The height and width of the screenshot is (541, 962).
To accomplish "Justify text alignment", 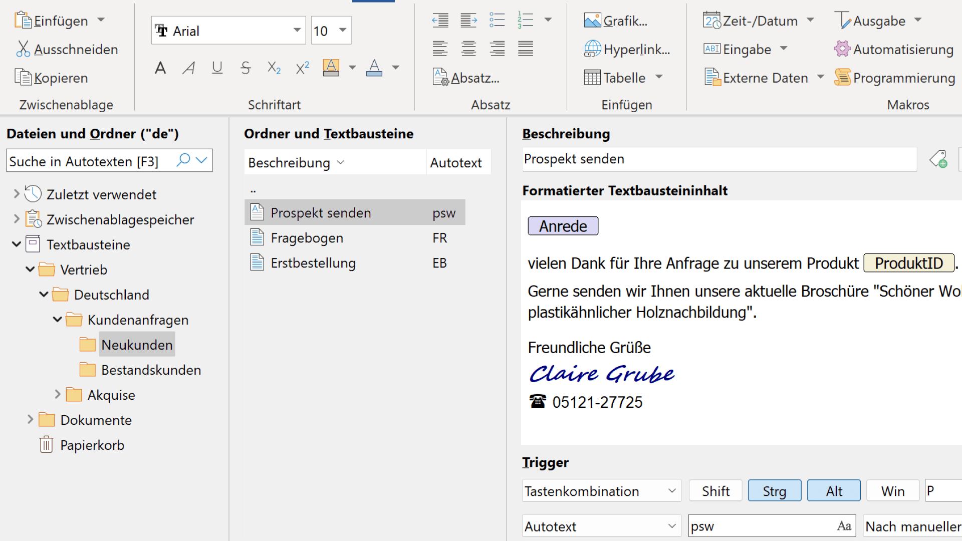I will (526, 49).
